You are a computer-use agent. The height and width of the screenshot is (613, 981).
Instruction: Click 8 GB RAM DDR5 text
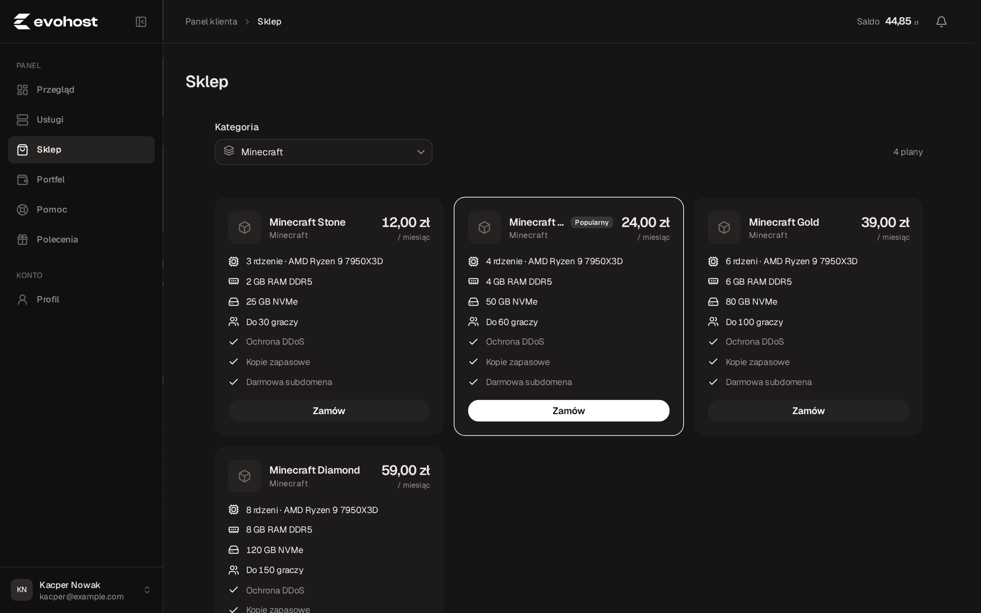279,530
